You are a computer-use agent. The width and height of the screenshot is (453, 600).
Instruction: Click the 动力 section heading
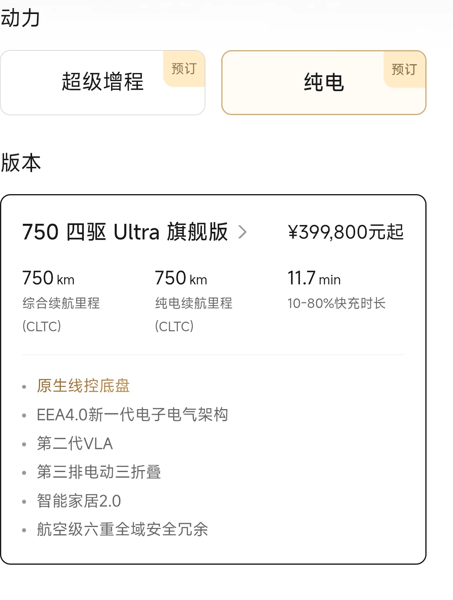tap(20, 18)
